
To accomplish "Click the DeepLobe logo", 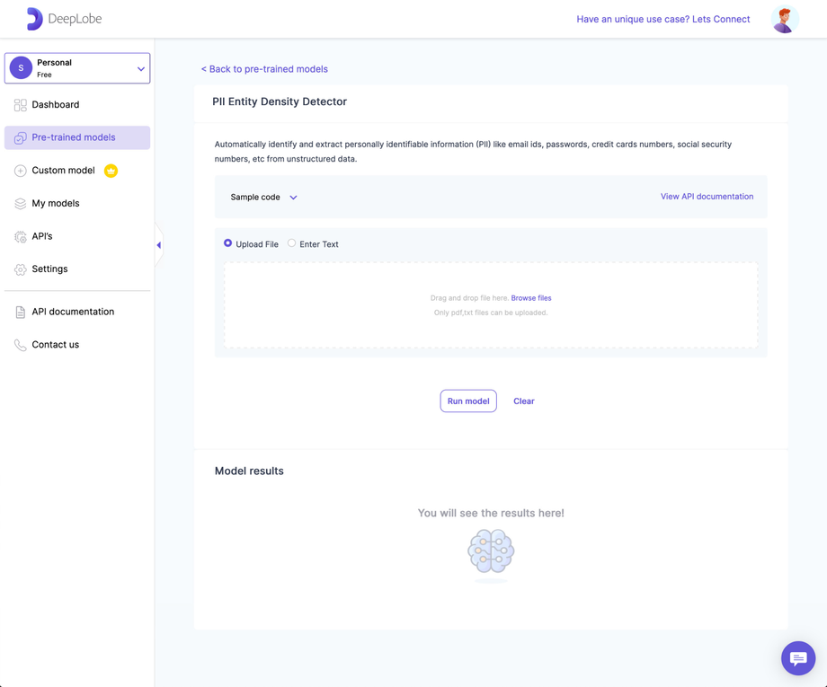I will point(62,18).
